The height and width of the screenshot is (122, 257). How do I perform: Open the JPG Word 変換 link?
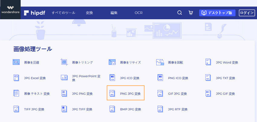(x=227, y=63)
